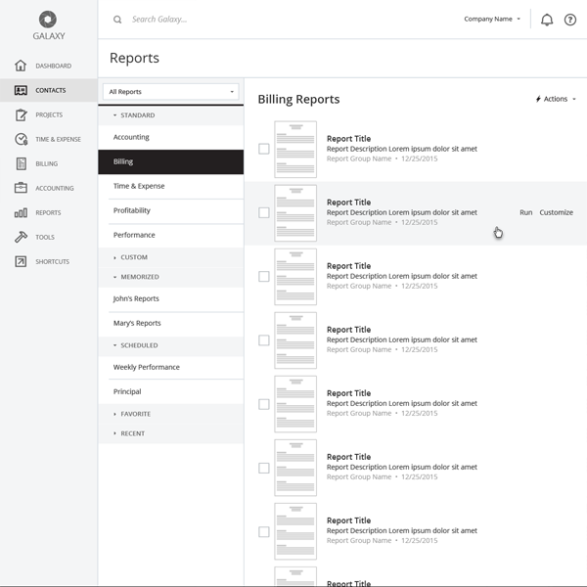This screenshot has height=587, width=587.
Task: Customize the highlighted report
Action: click(x=556, y=212)
